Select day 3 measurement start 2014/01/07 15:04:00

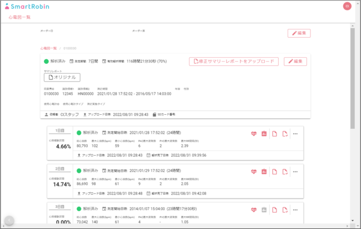[x=147, y=209]
